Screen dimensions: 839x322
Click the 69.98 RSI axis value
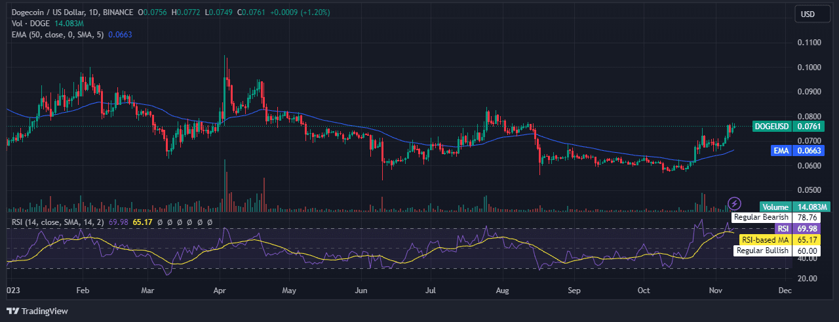coord(806,228)
